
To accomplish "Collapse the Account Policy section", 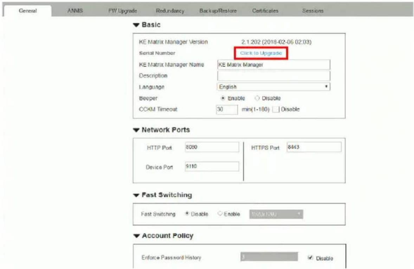I will 136,236.
